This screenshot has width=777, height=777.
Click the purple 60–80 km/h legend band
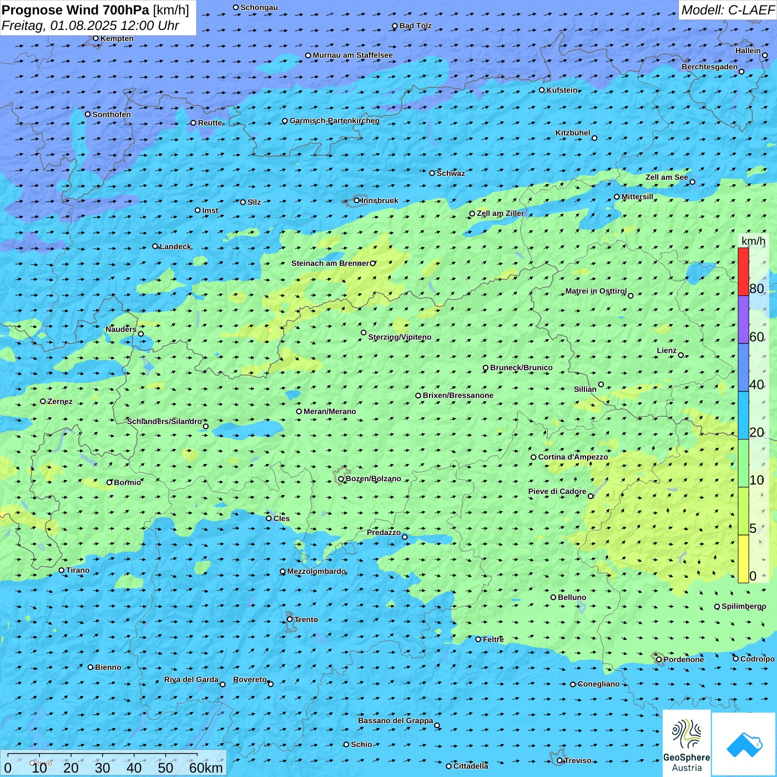pos(743,320)
